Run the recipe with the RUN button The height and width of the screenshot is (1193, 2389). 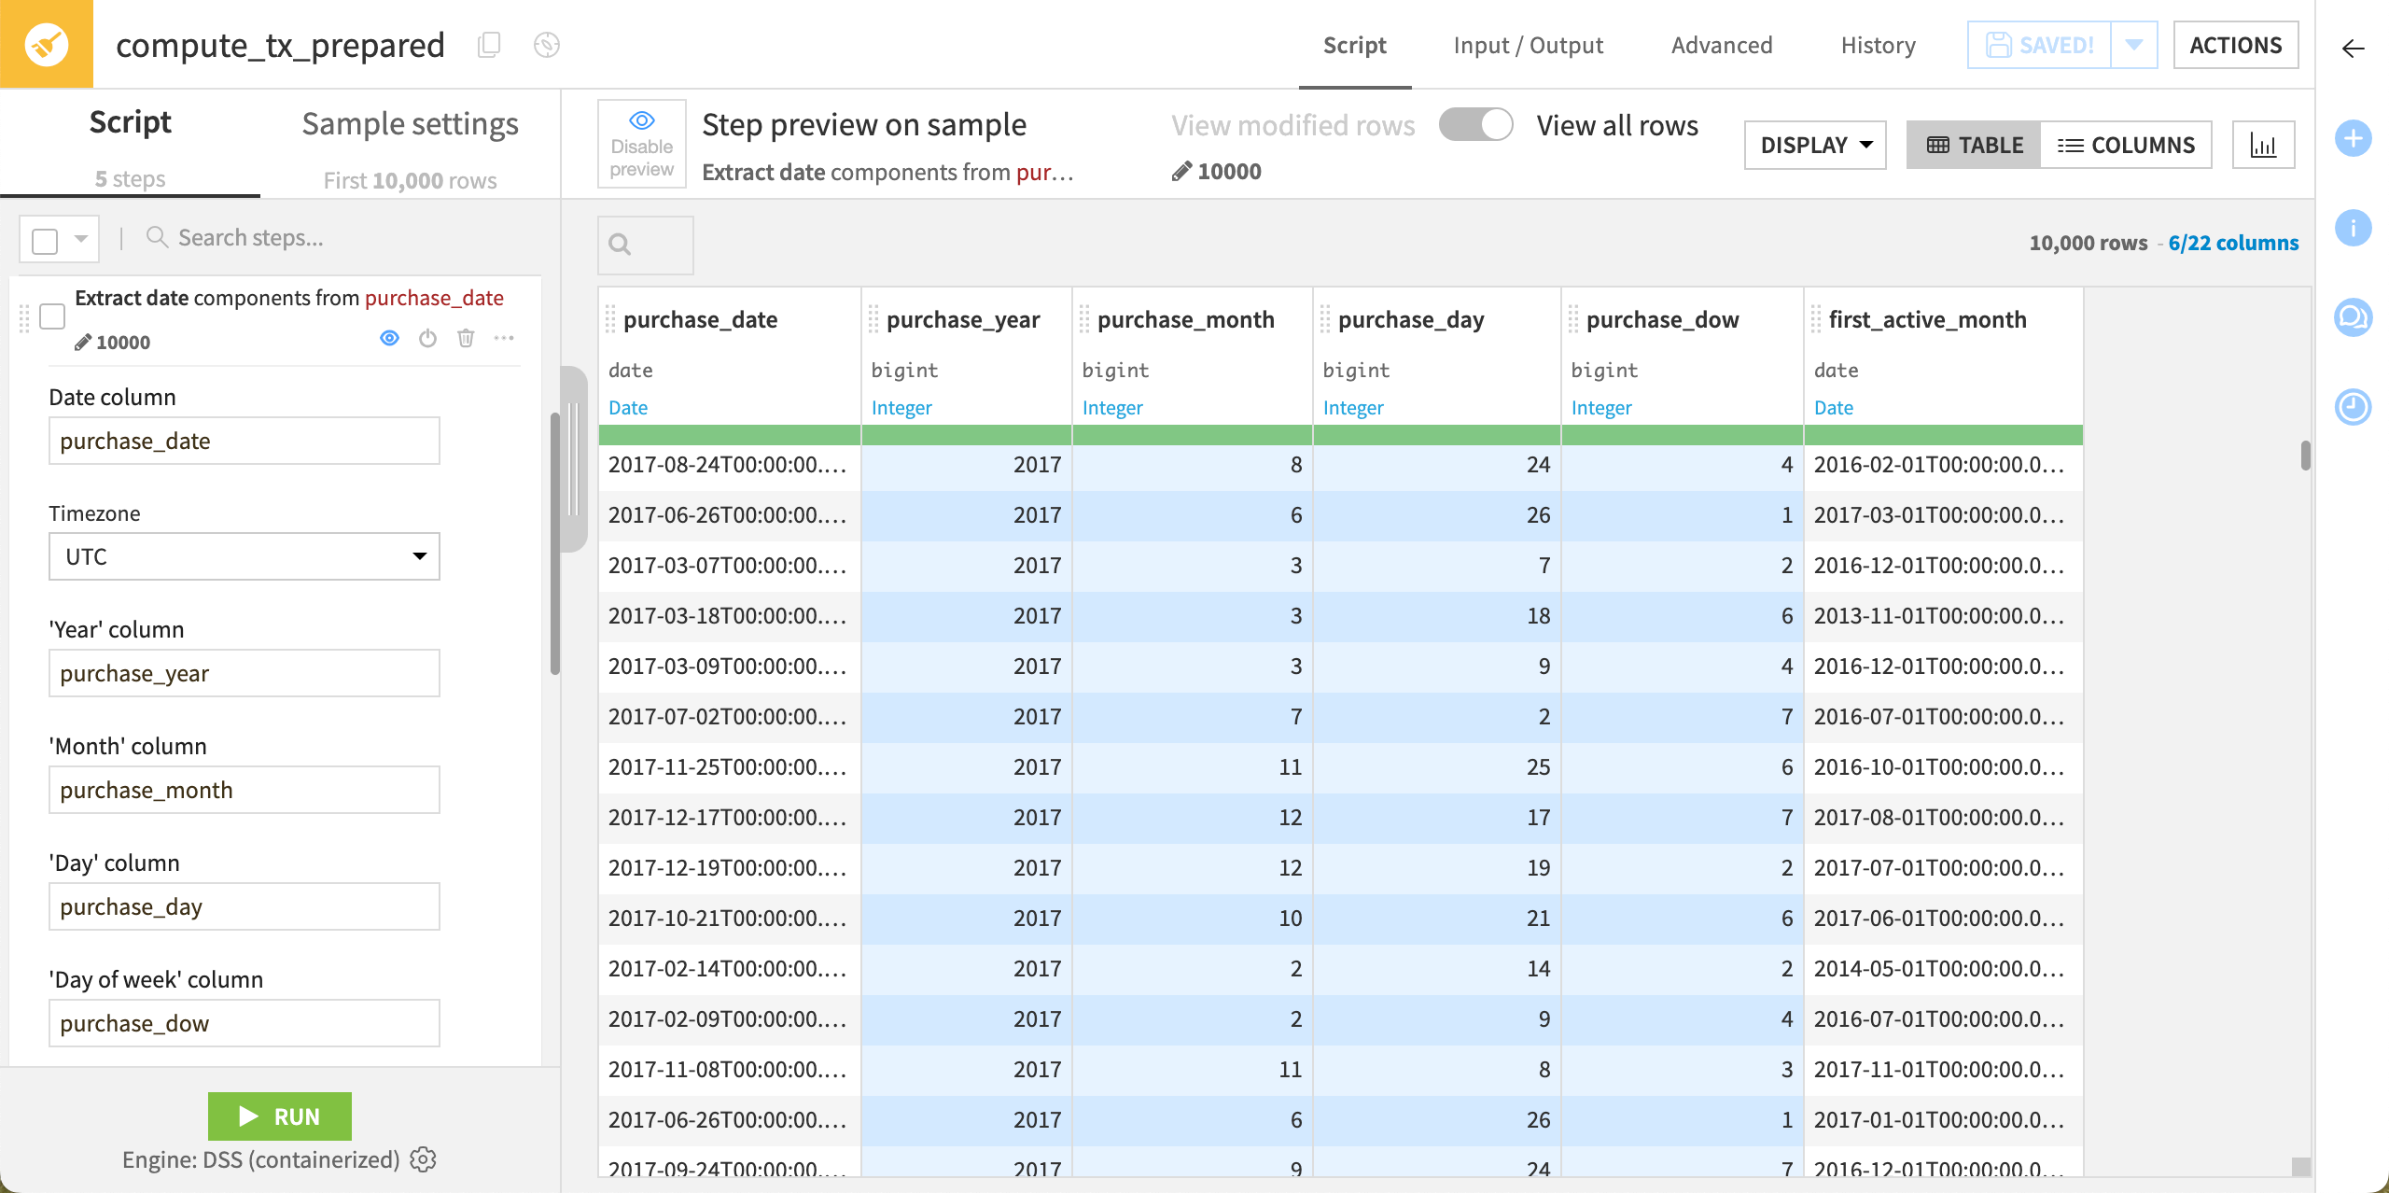coord(279,1116)
